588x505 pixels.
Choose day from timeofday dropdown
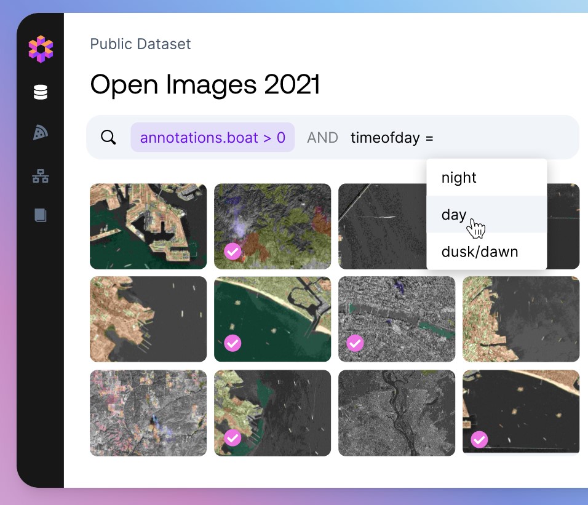(x=487, y=214)
